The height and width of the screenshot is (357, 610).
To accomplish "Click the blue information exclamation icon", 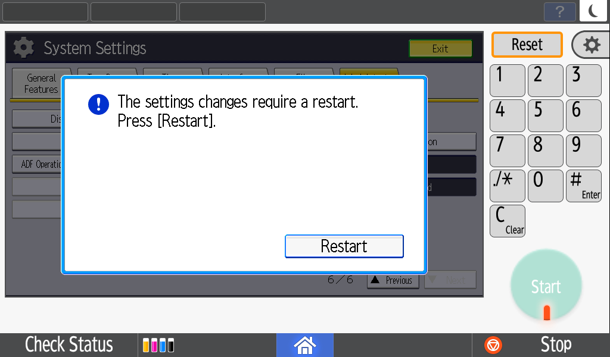I will [x=98, y=105].
